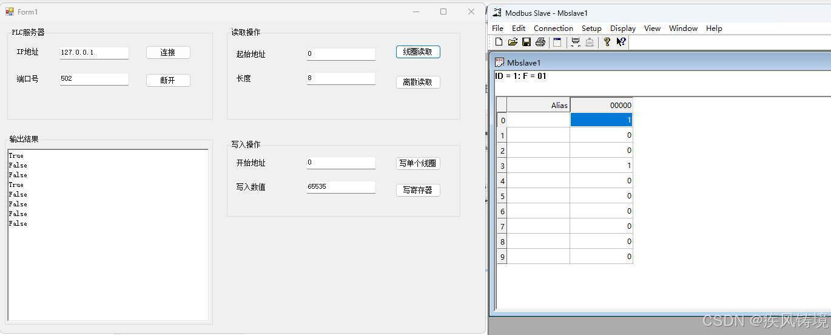Image resolution: width=831 pixels, height=335 pixels.
Task: Open the View menu
Action: point(652,29)
